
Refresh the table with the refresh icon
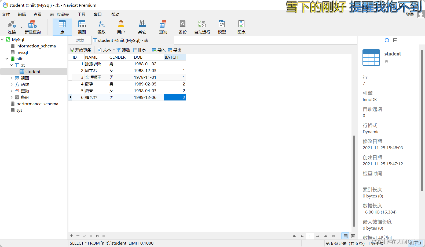(x=97, y=236)
